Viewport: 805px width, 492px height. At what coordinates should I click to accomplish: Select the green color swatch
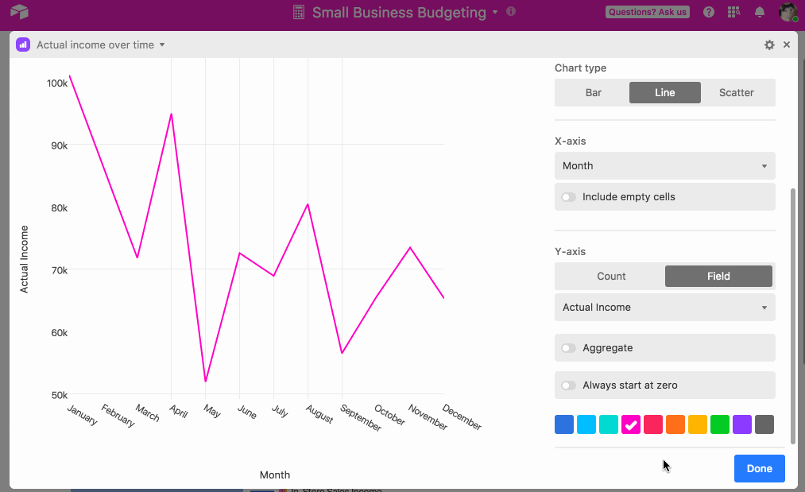[720, 424]
